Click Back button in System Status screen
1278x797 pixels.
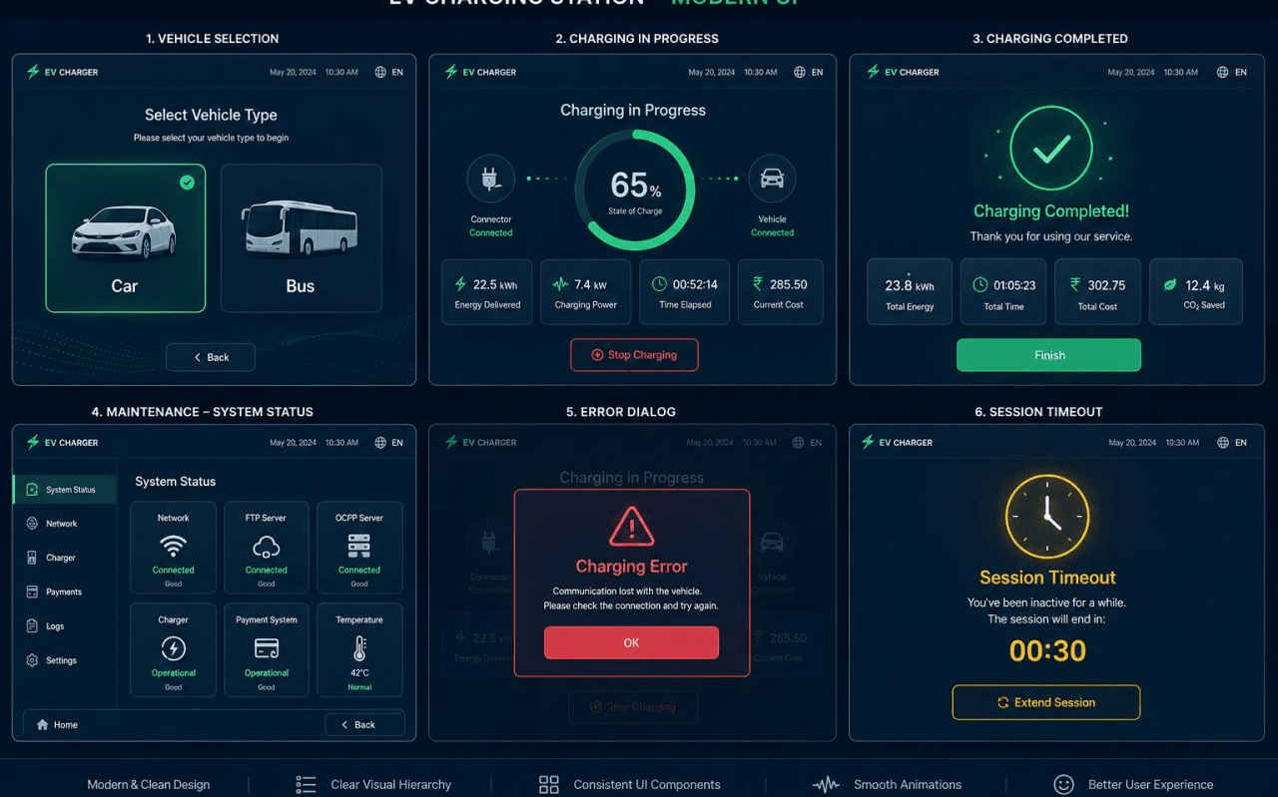coord(364,725)
